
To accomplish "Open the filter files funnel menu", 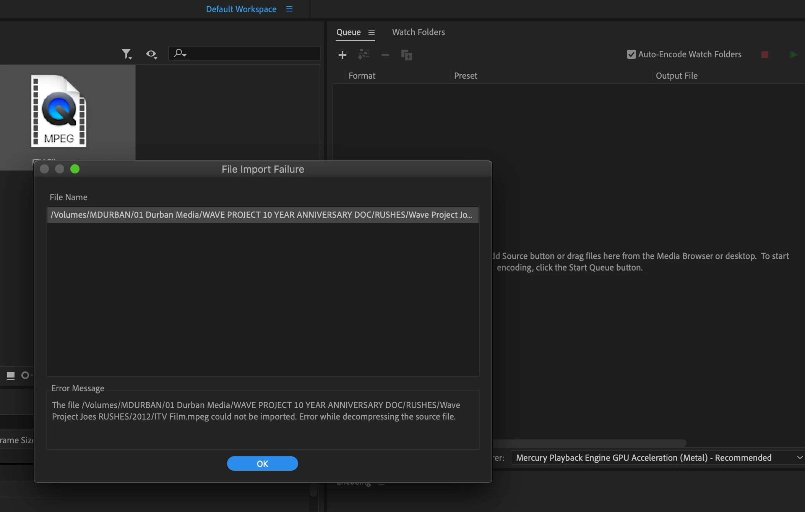I will pos(127,54).
